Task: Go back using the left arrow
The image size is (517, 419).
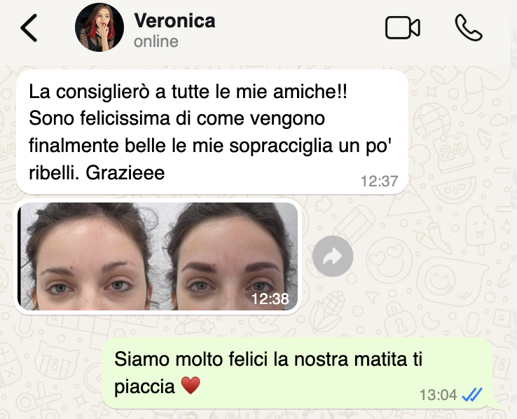Action: pyautogui.click(x=29, y=28)
